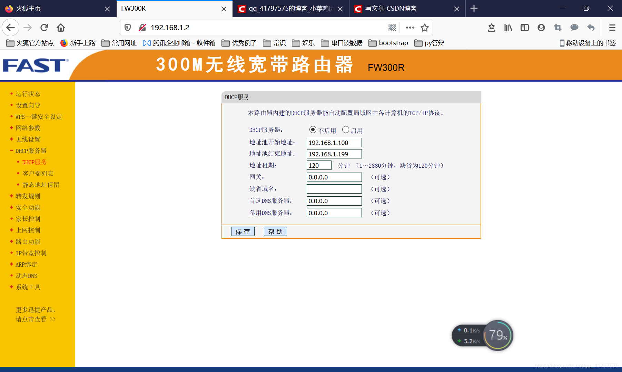
Task: Open the bootstrap bookmarks folder
Action: tap(388, 43)
